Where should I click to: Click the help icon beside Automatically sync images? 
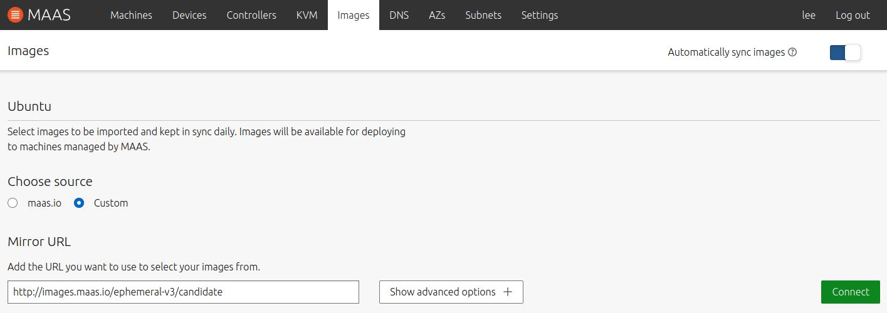coord(792,53)
